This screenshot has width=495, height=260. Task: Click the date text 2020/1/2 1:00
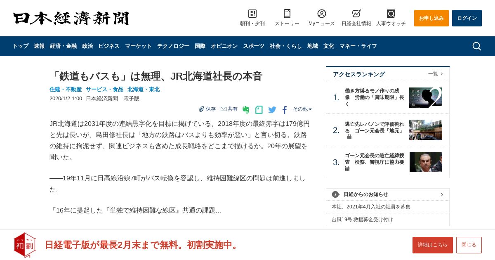point(66,99)
